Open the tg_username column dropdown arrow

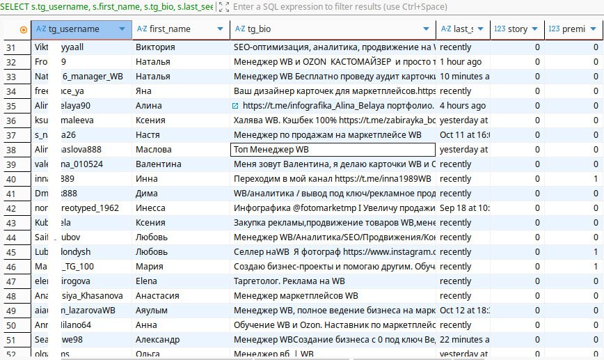point(122,29)
